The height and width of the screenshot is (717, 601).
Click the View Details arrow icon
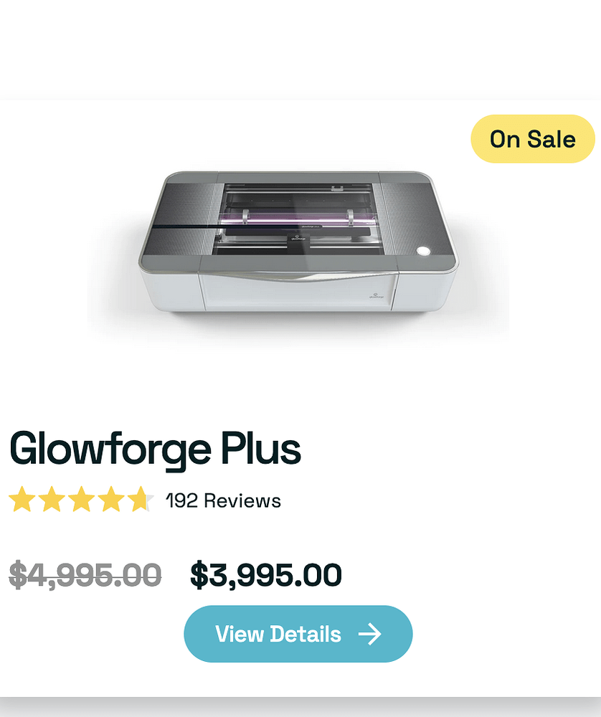coord(372,634)
